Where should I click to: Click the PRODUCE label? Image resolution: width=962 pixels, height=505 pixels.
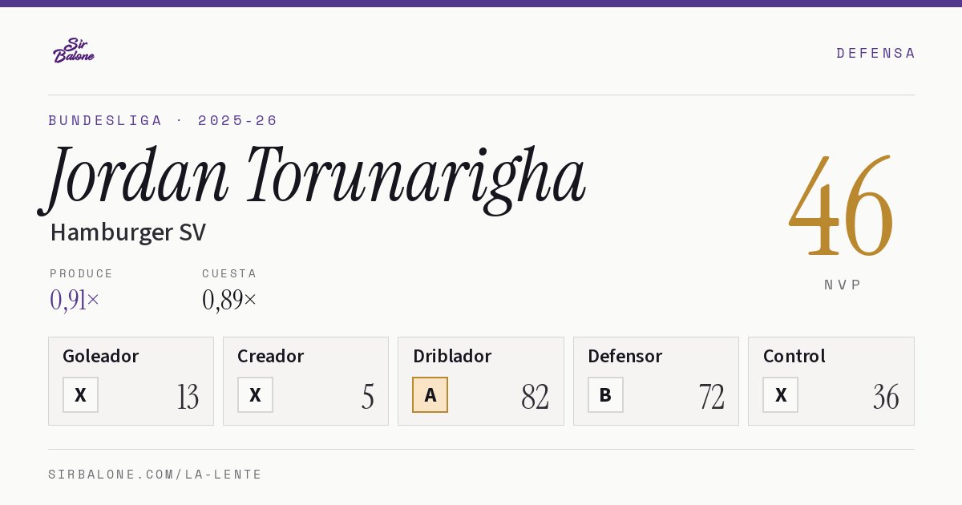[82, 273]
